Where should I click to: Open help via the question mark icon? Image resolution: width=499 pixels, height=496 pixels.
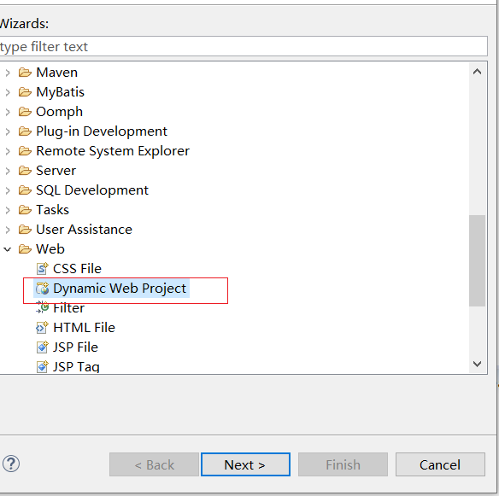[x=11, y=464]
